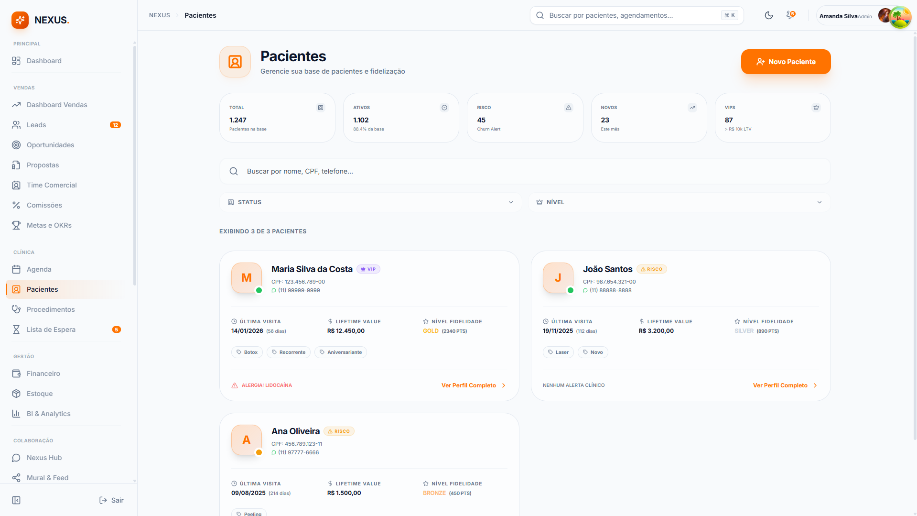The height and width of the screenshot is (516, 917).
Task: Open notifications bell icon
Action: tap(790, 15)
